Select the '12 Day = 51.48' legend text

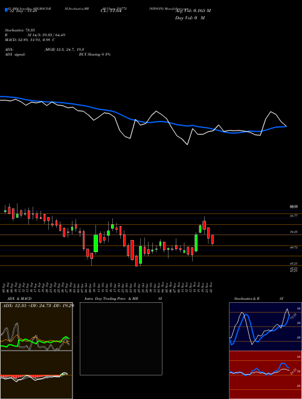[22, 11]
